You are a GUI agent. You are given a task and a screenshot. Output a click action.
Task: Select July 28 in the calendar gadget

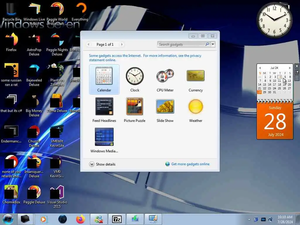[x=260, y=92]
